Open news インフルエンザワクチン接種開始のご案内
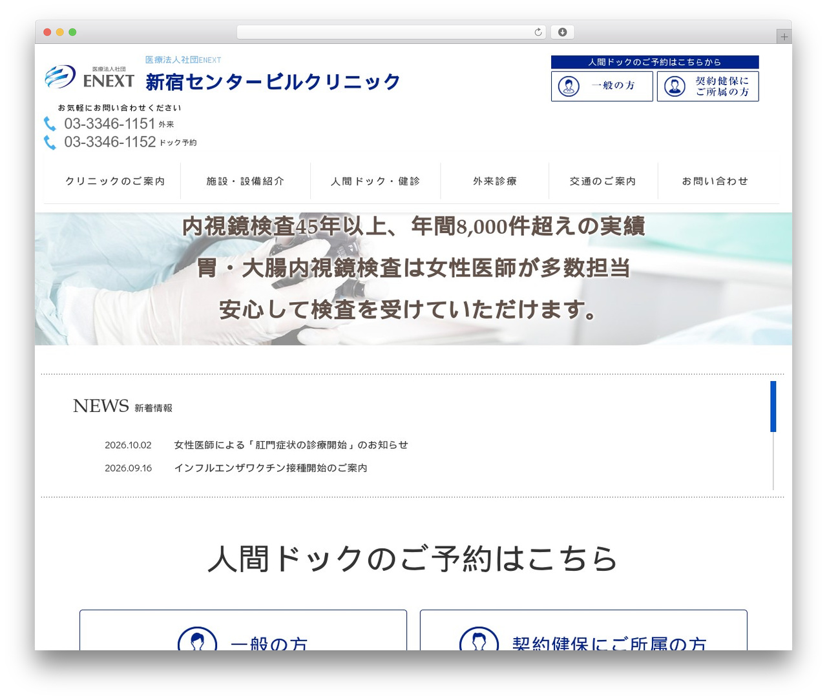This screenshot has width=827, height=700. click(x=271, y=468)
